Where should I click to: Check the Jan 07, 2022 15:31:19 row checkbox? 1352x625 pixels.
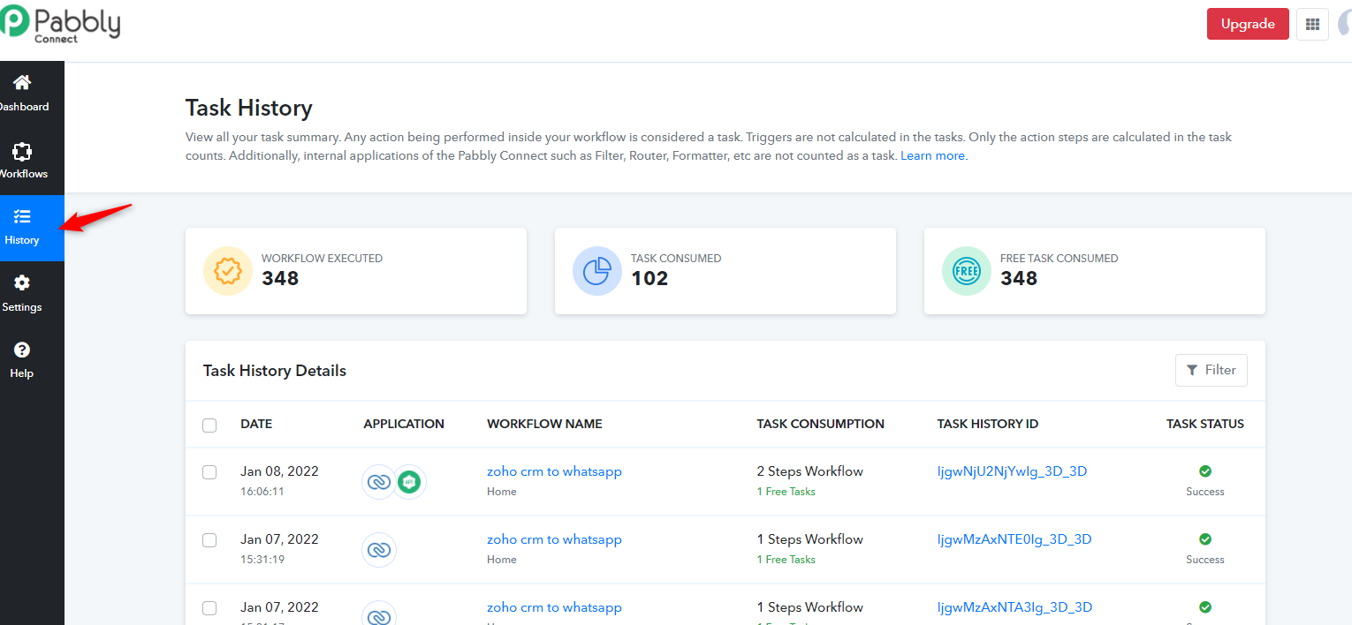(x=209, y=540)
